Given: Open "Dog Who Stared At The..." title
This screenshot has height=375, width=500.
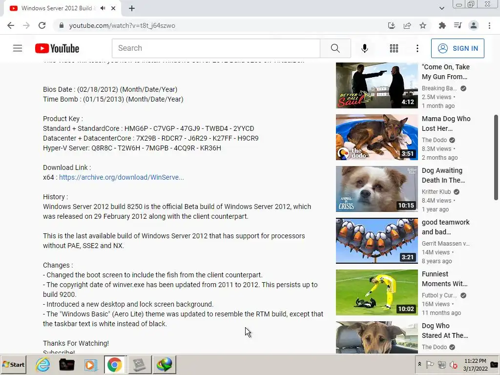Looking at the screenshot, I should click(445, 331).
